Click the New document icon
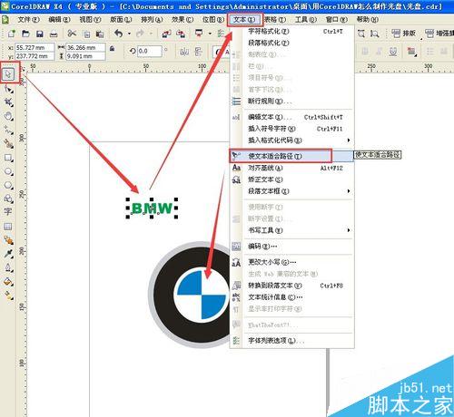 [x=12, y=34]
